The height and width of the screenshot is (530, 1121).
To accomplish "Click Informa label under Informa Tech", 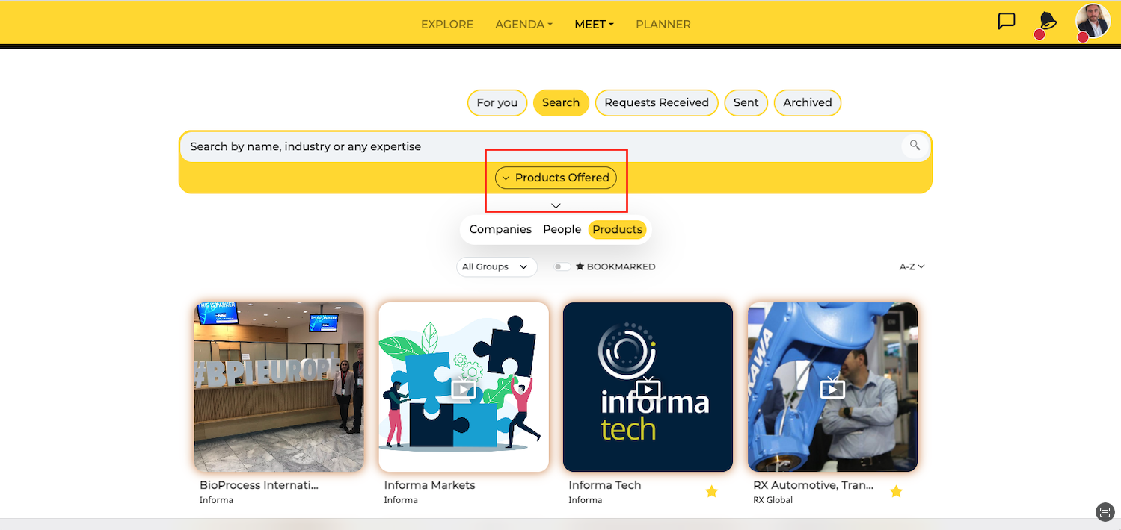I will (586, 500).
